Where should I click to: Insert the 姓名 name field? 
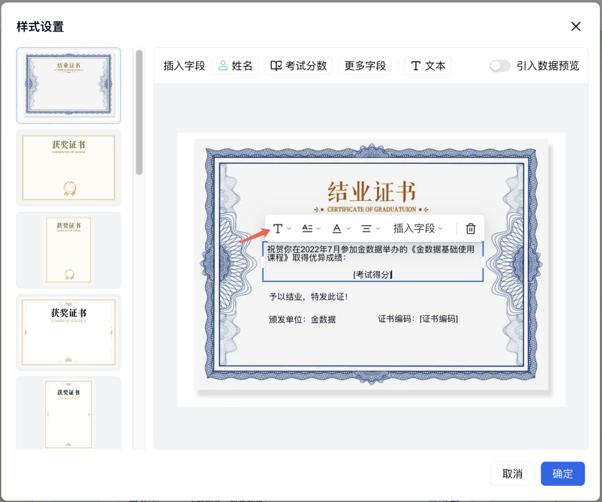pos(235,66)
